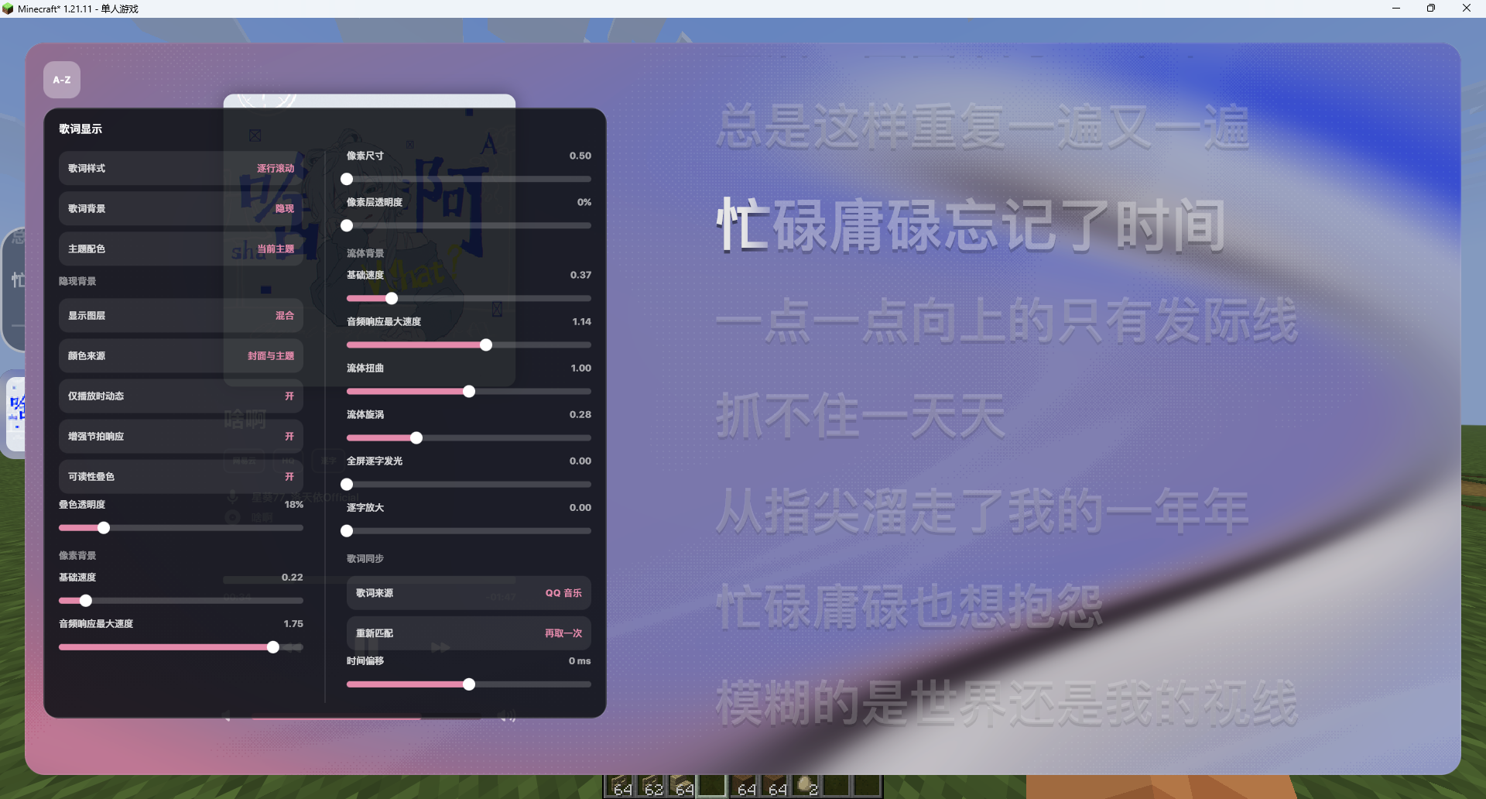Select the hotbar slot with 62 signs

[x=651, y=786]
